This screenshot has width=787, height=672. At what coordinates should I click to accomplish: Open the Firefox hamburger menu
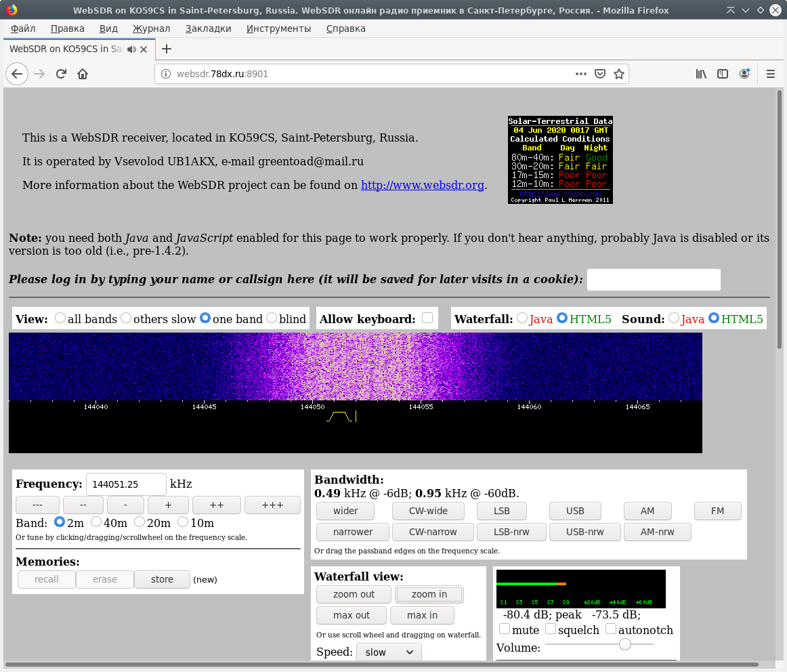[771, 74]
